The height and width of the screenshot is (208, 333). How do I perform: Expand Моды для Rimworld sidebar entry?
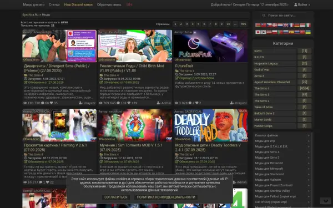click(x=282, y=163)
